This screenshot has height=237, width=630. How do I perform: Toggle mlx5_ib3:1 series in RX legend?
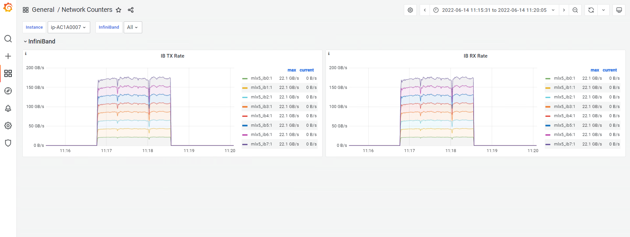point(564,107)
